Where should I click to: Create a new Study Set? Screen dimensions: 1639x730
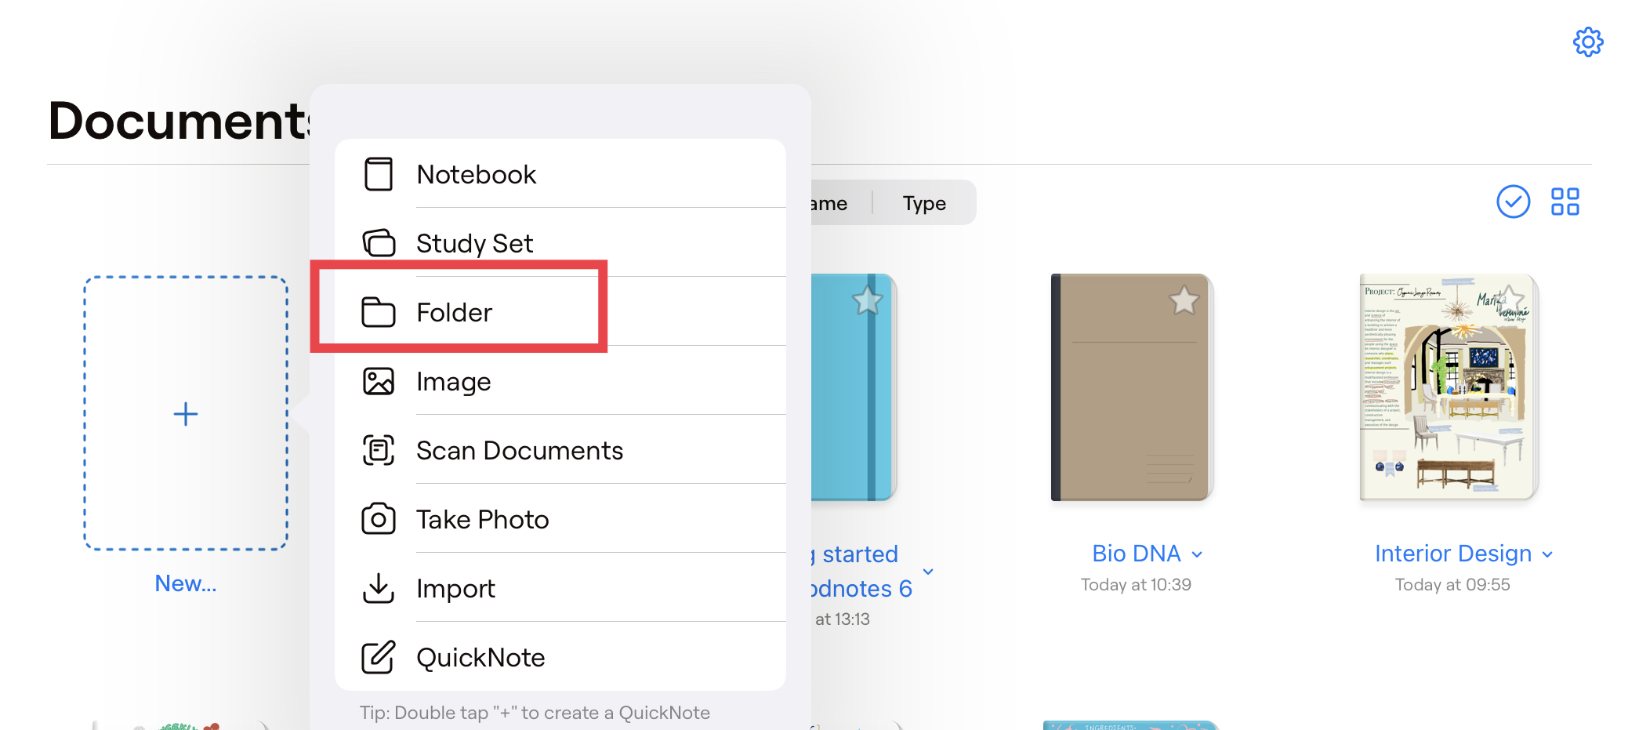click(x=474, y=243)
